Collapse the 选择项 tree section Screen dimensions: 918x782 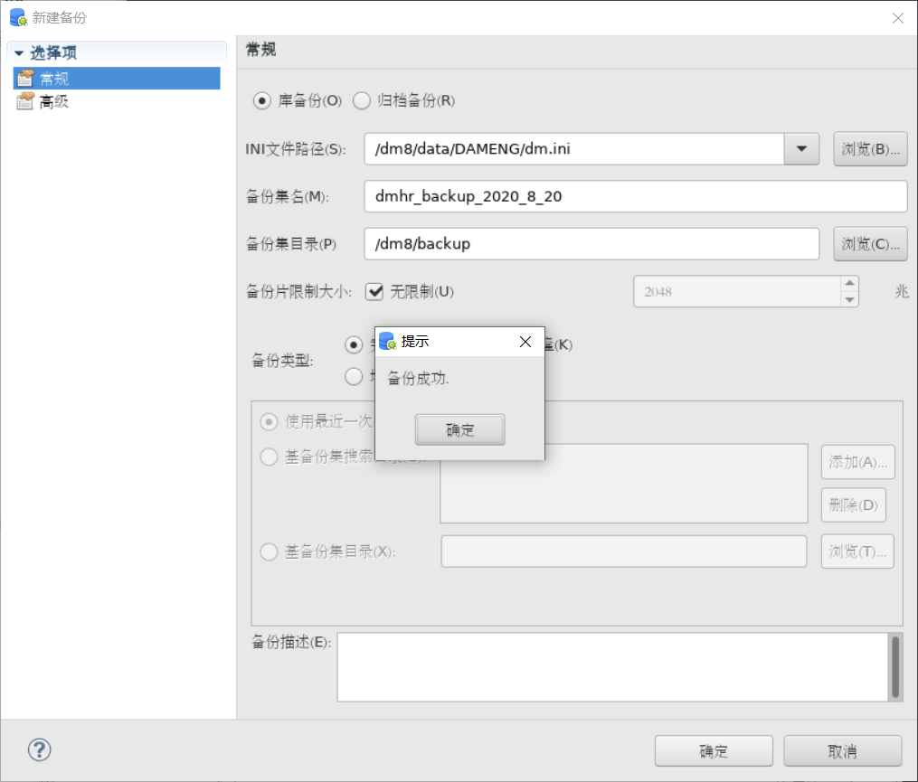(19, 53)
